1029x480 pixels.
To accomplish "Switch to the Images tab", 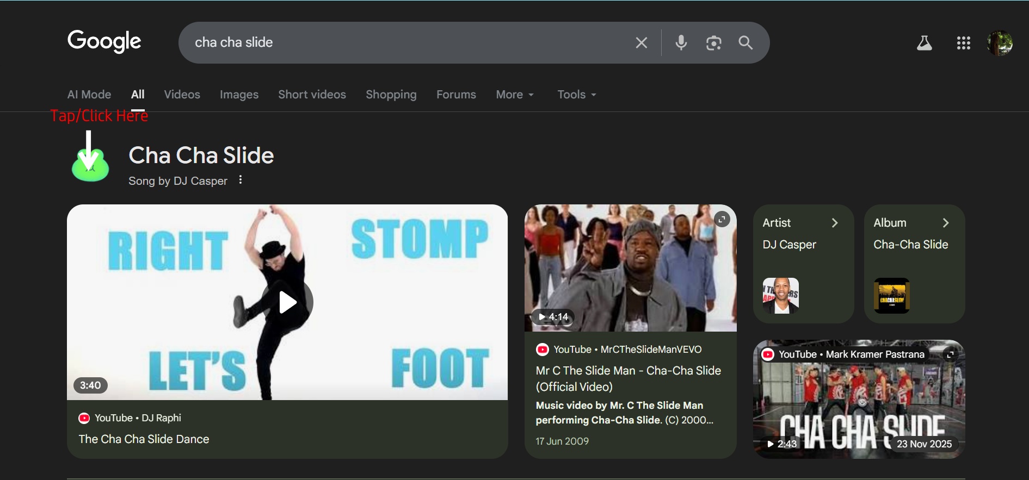I will coord(239,95).
